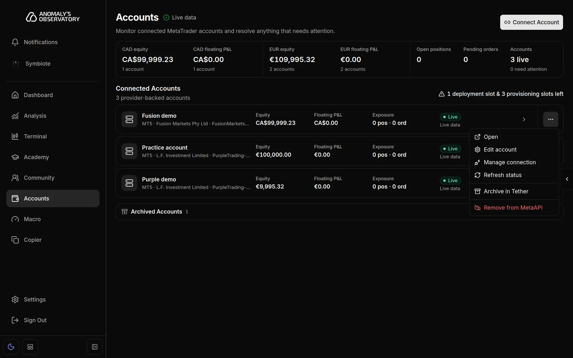Open the Terminal section
Screen dimensions: 573x358
[53, 136]
